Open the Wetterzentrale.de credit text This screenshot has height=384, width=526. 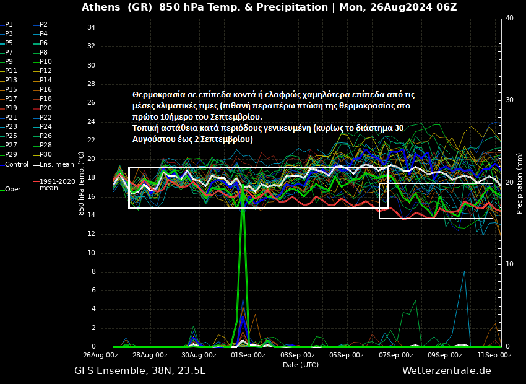(x=447, y=370)
